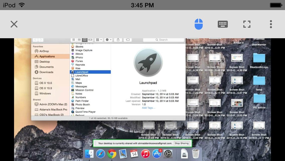Open the Mail stamp icon in Dock

point(123,154)
